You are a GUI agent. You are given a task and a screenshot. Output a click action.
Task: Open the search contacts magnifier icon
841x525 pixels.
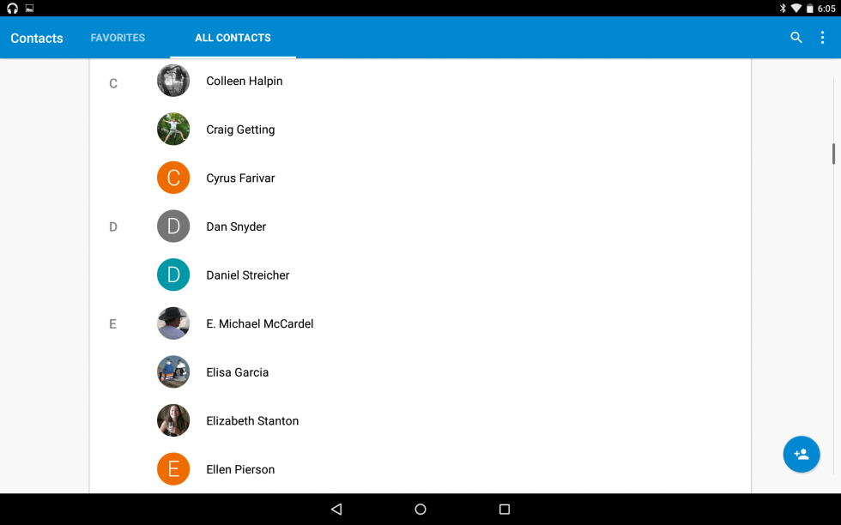[796, 37]
